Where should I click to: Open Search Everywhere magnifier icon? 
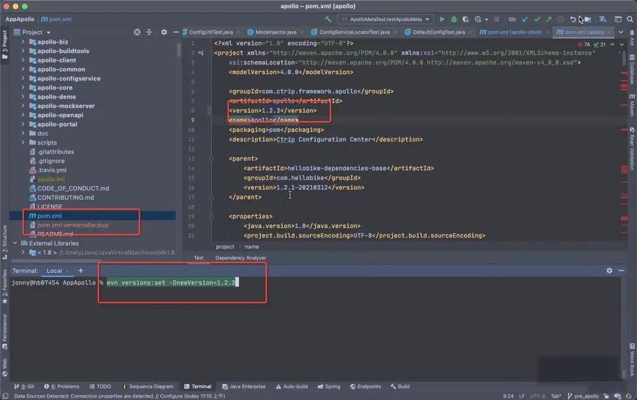630,19
